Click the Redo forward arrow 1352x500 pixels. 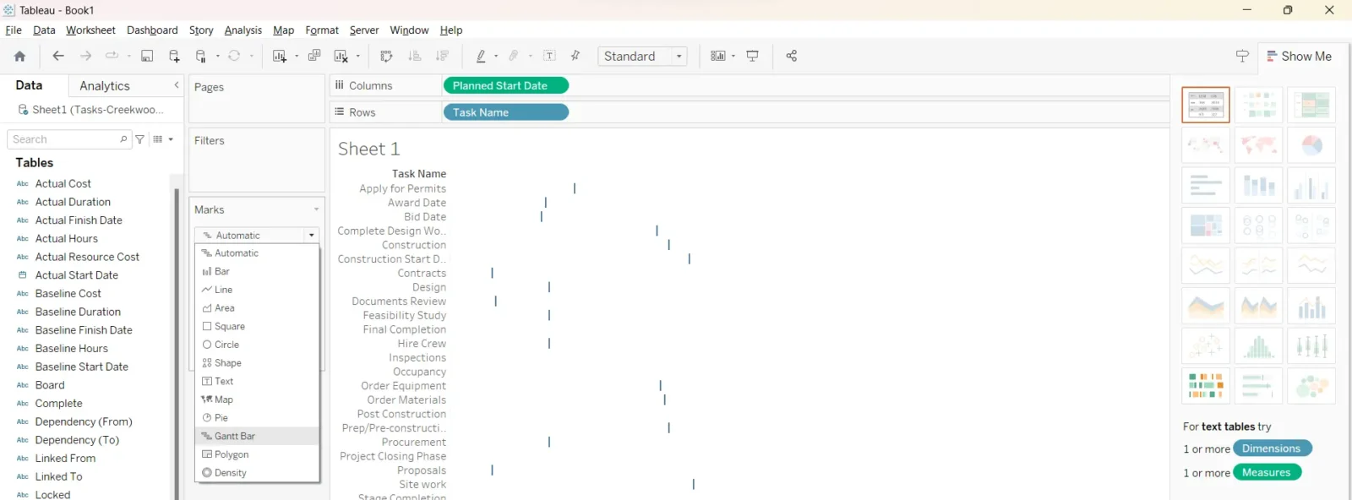pos(85,56)
